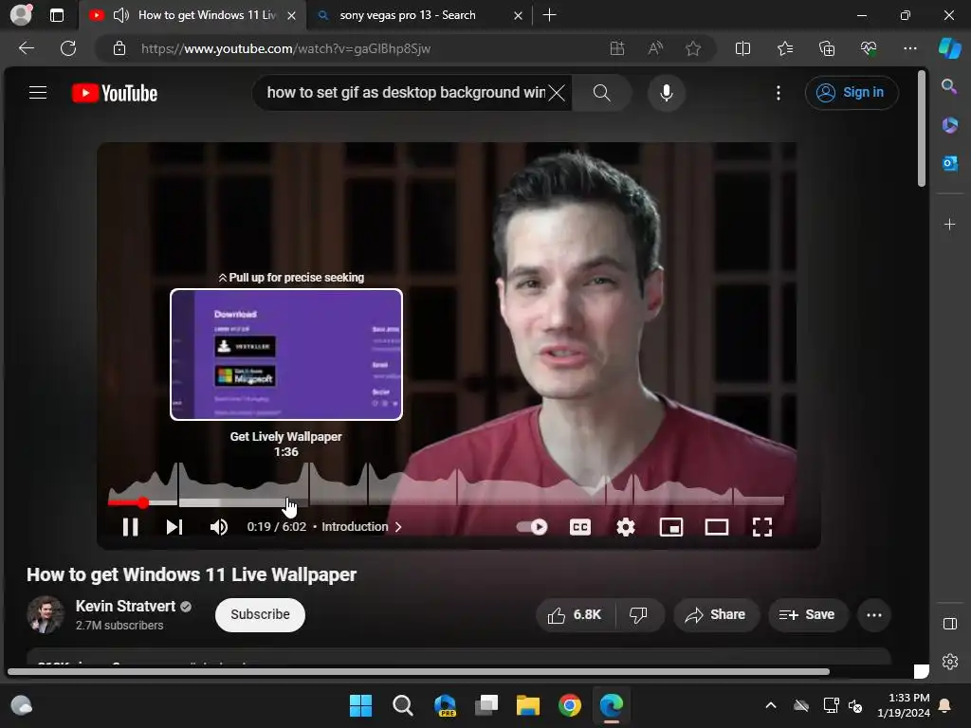Open notifications bell in taskbar

[x=945, y=705]
